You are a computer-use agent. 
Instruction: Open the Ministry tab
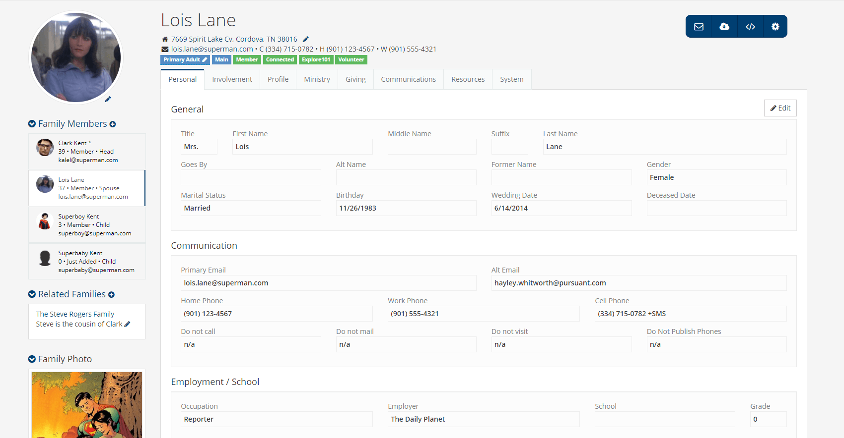(x=317, y=79)
